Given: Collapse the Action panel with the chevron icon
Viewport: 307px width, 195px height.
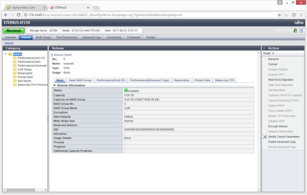Looking at the screenshot, I should pos(264,48).
